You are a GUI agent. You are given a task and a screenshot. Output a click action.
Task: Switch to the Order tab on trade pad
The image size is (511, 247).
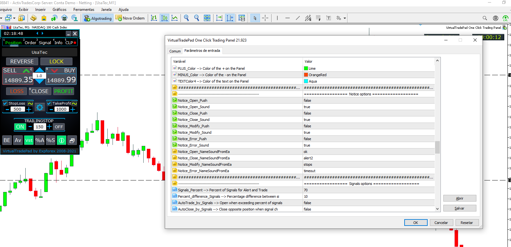coord(30,43)
